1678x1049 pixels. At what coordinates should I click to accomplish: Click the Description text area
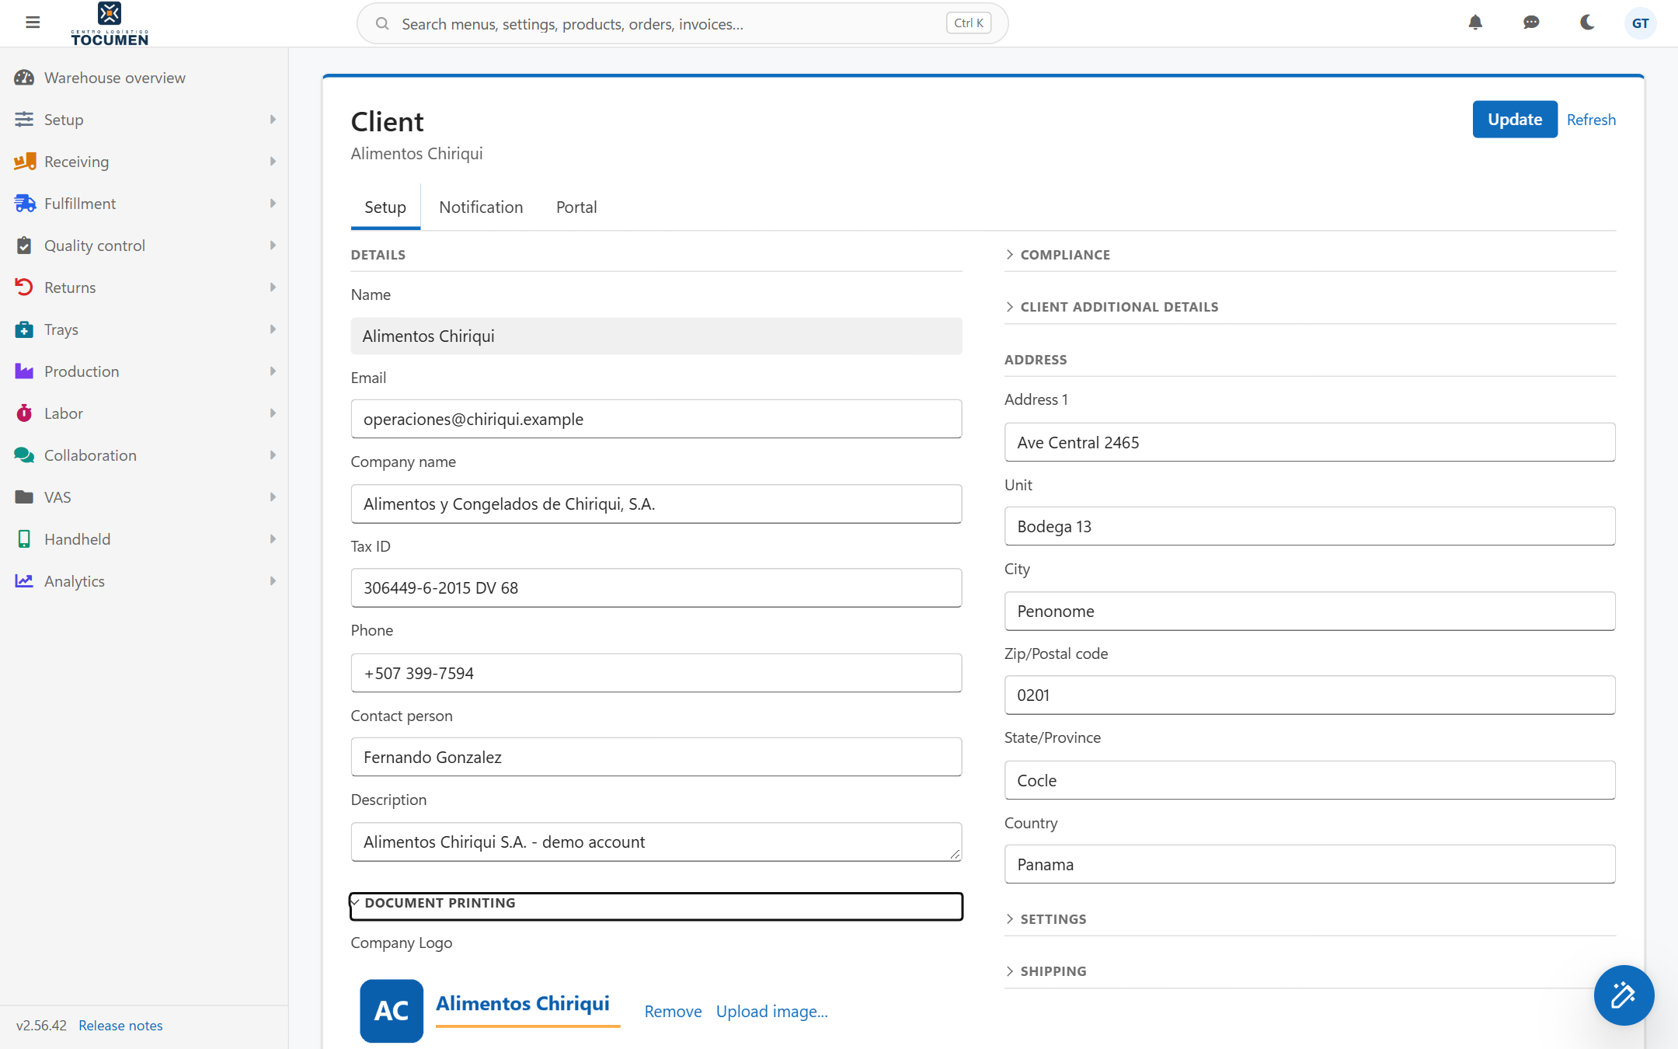pyautogui.click(x=656, y=842)
